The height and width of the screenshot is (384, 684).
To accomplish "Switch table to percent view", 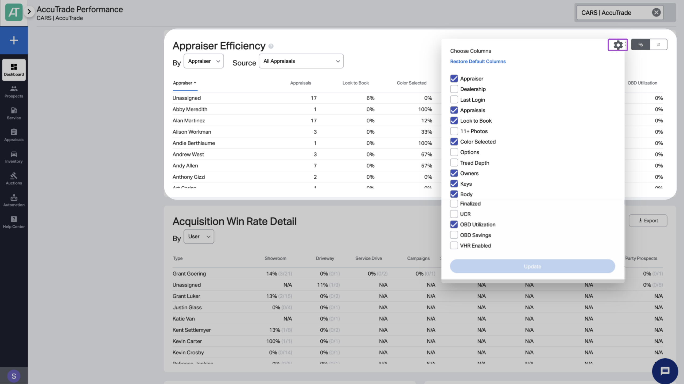I will pos(640,45).
